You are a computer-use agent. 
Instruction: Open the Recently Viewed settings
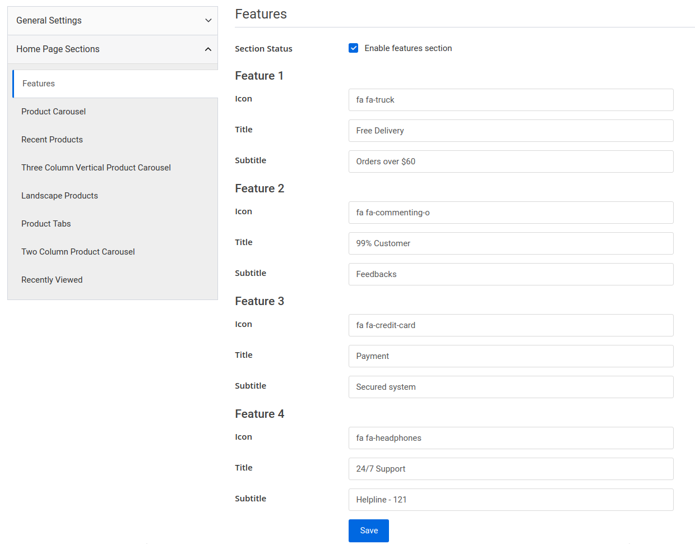52,279
